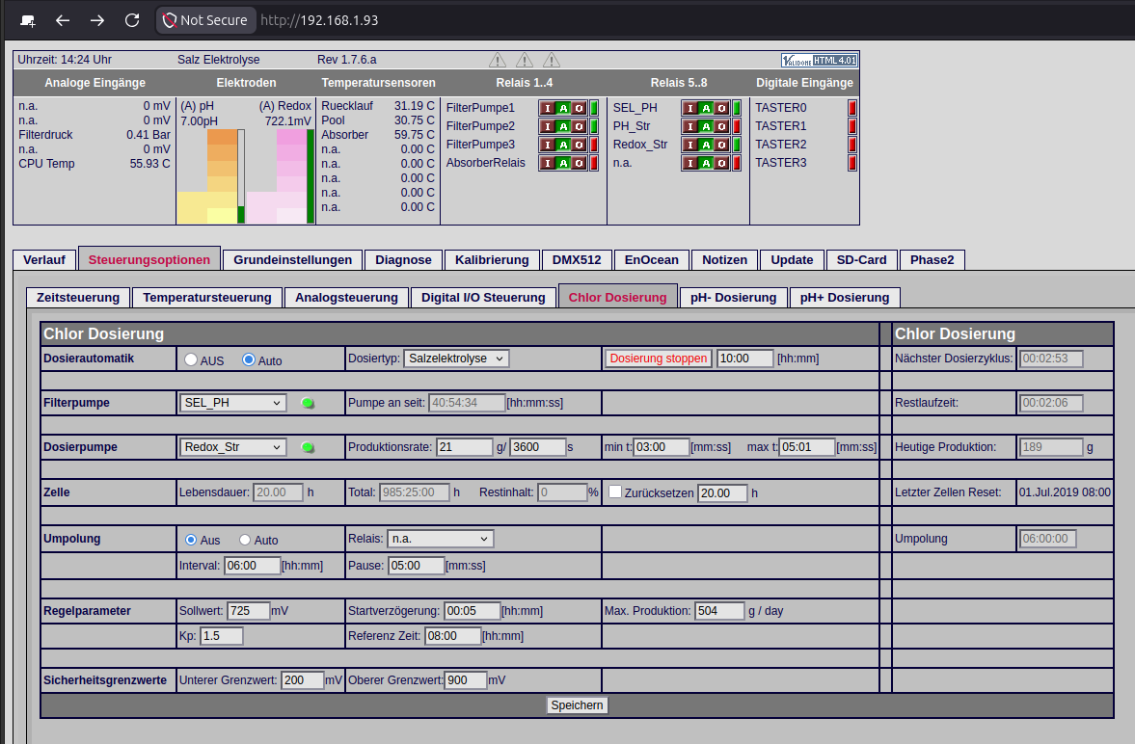Image resolution: width=1135 pixels, height=744 pixels.
Task: Switch to the Kalibrierung tab
Action: [x=492, y=260]
